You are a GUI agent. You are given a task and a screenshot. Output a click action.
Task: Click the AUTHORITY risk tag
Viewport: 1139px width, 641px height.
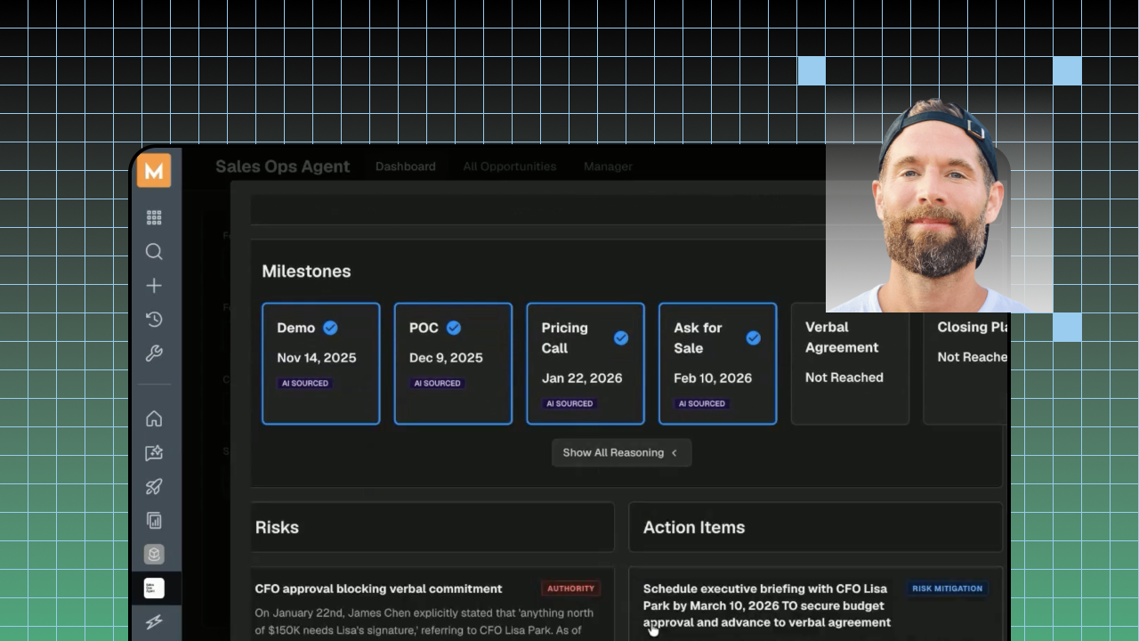coord(570,588)
